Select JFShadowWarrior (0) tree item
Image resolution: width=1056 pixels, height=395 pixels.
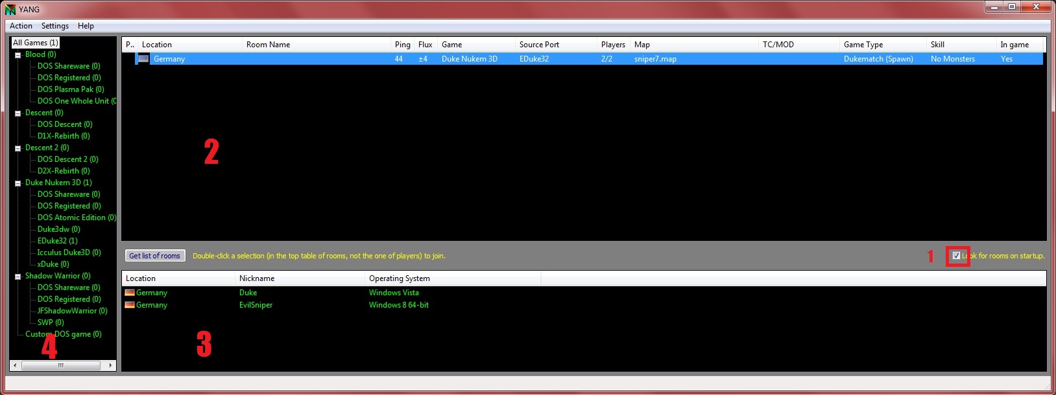(72, 311)
